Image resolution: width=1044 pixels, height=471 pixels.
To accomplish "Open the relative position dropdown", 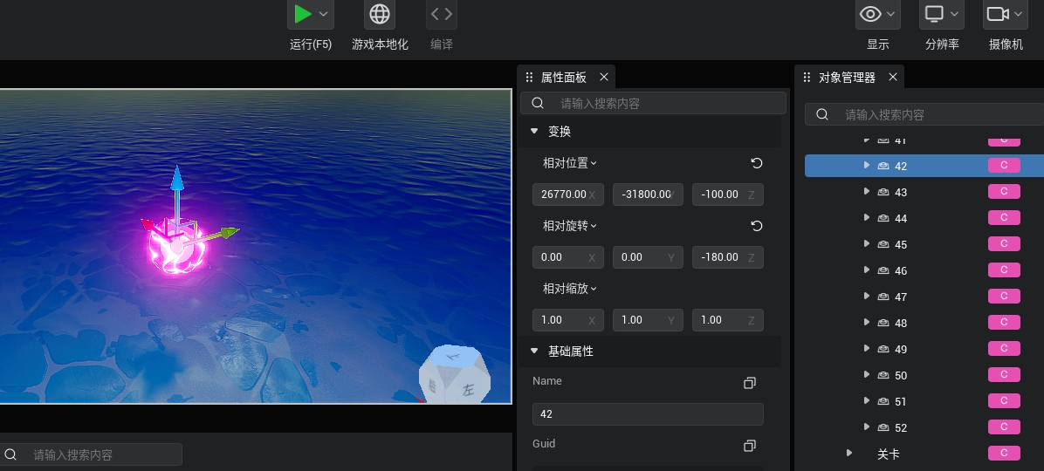I will tap(570, 163).
